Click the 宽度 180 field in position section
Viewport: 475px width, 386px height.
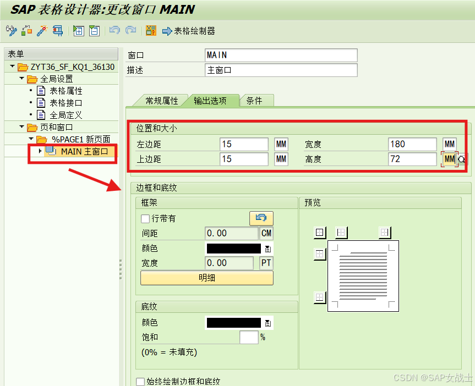(412, 144)
